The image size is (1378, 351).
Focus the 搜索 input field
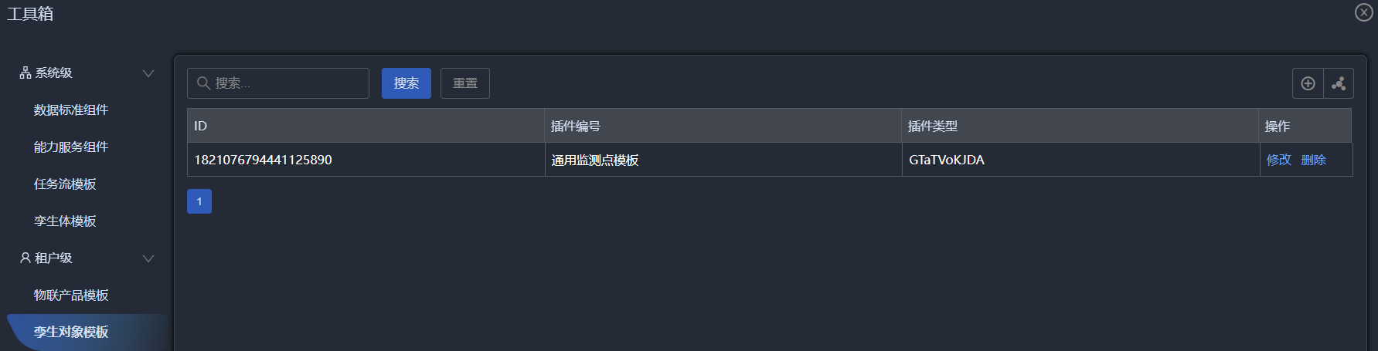point(278,83)
